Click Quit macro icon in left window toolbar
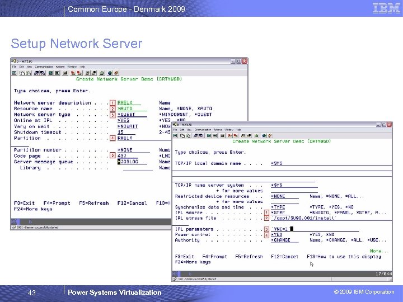The image size is (403, 302). [94, 73]
